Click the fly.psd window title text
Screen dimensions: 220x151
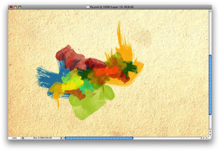(112, 7)
